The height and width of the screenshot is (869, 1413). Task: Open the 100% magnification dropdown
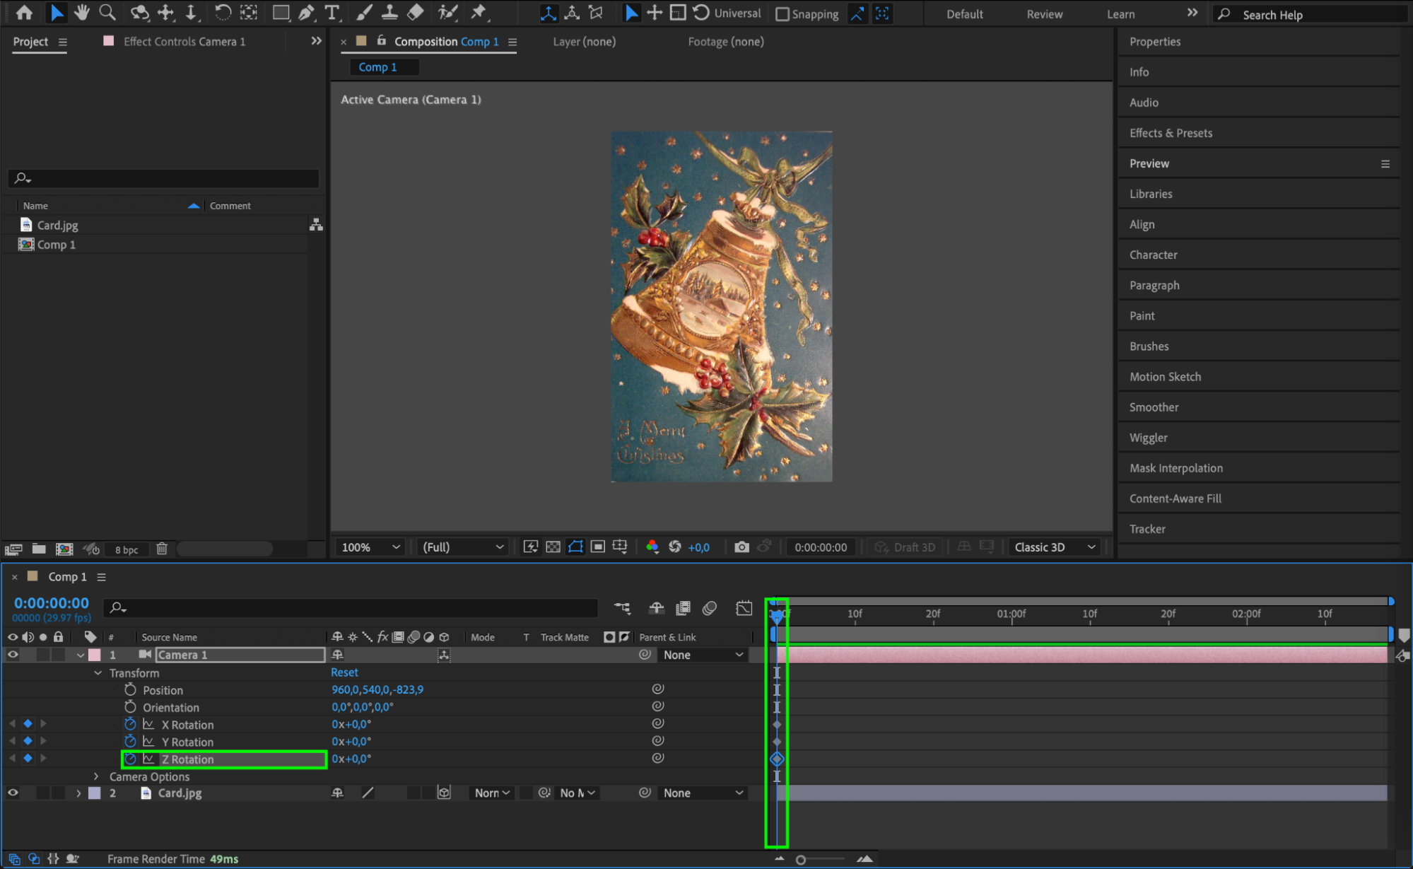coord(370,547)
